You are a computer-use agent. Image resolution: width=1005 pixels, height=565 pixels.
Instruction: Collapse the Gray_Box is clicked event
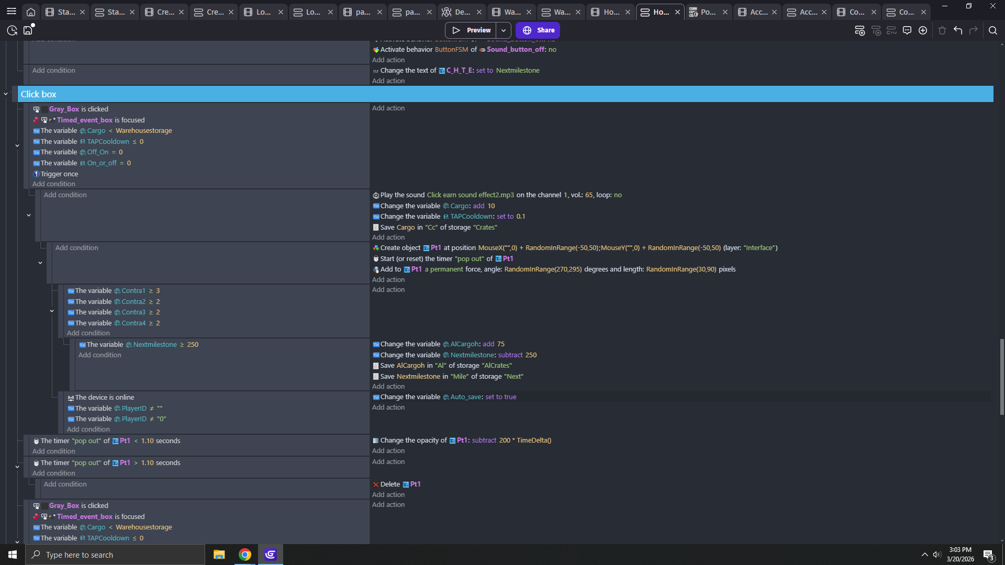[17, 145]
